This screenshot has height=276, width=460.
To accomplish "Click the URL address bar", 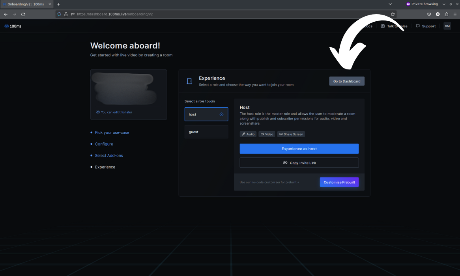I will pos(226,14).
